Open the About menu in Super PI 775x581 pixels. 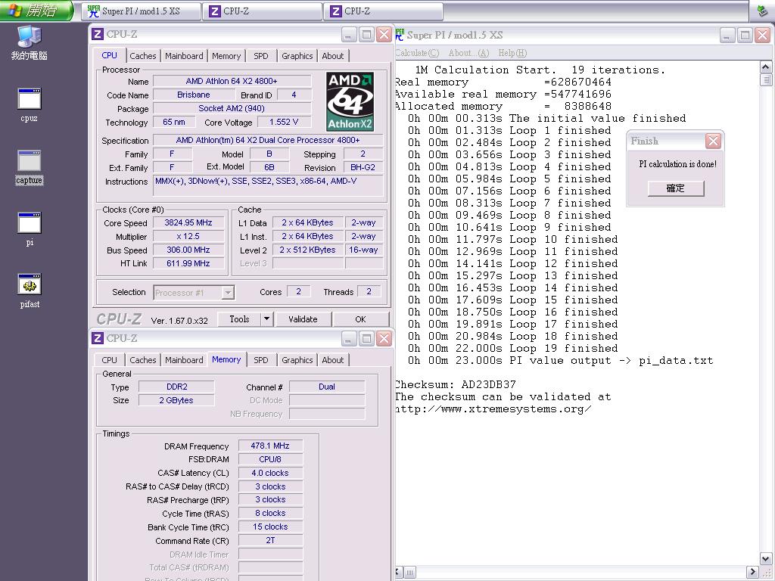coord(468,53)
